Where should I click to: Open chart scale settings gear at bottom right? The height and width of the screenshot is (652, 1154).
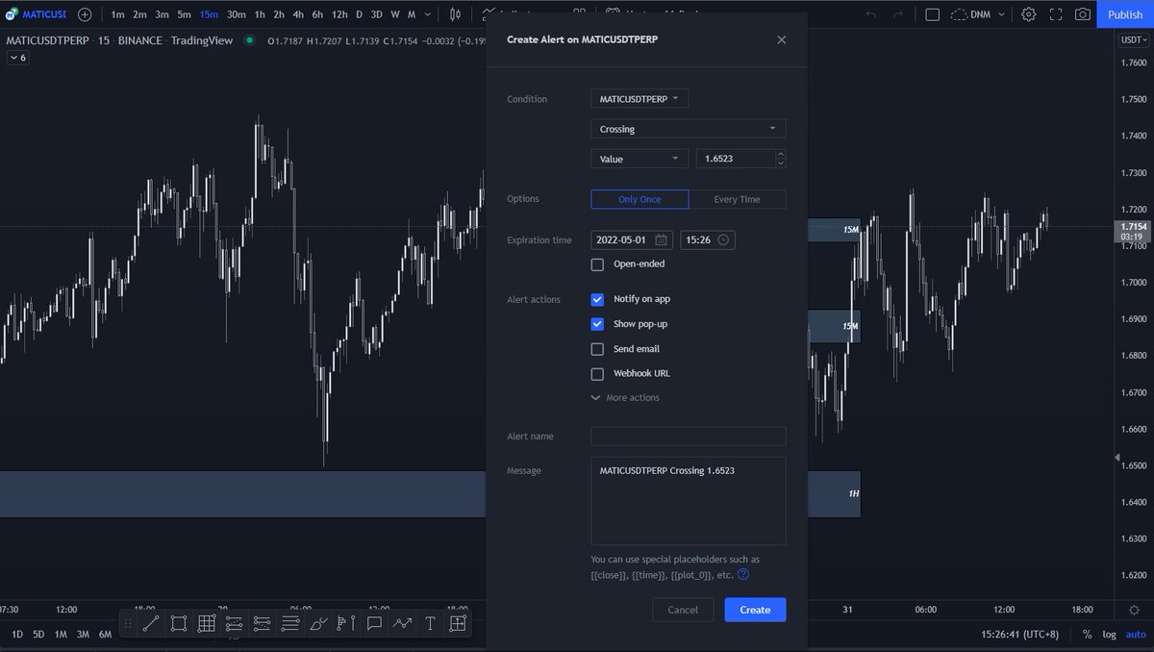coord(1135,610)
